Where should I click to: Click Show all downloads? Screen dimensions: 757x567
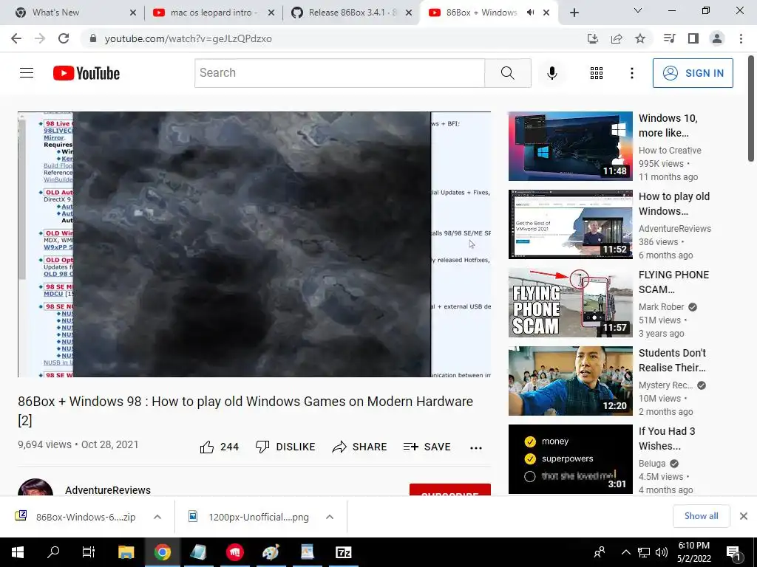[701, 516]
